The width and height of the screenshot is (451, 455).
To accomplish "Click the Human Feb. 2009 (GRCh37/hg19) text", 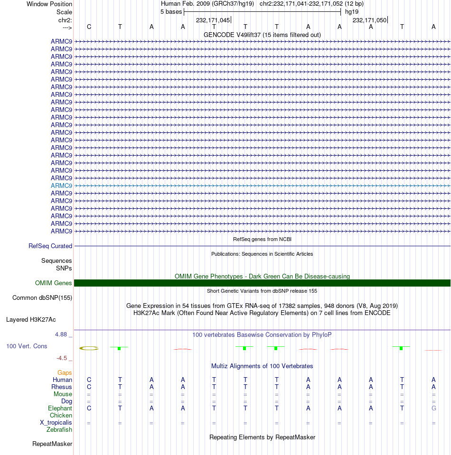I will [207, 4].
